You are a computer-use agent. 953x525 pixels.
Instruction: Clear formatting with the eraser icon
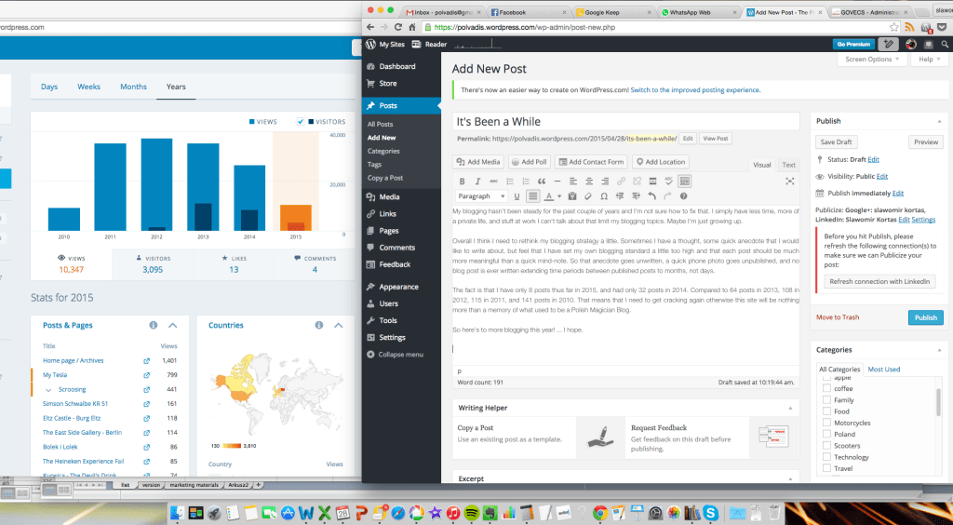(x=588, y=196)
